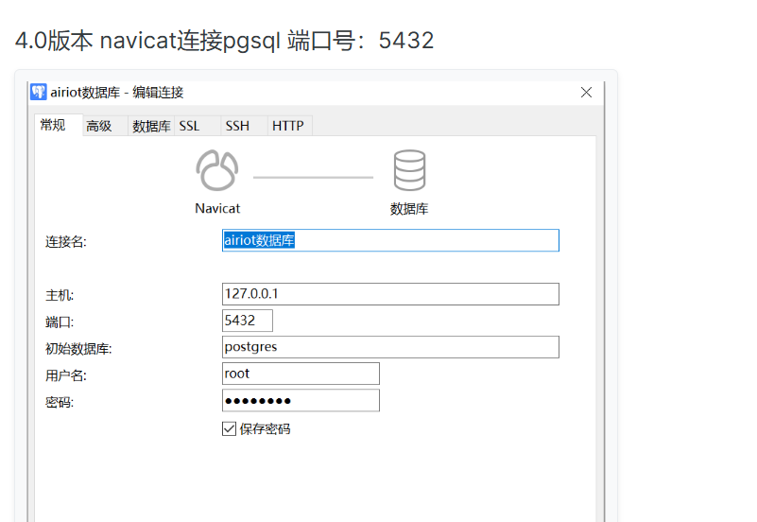Click the 连接名 input field
The image size is (757, 522).
point(389,240)
